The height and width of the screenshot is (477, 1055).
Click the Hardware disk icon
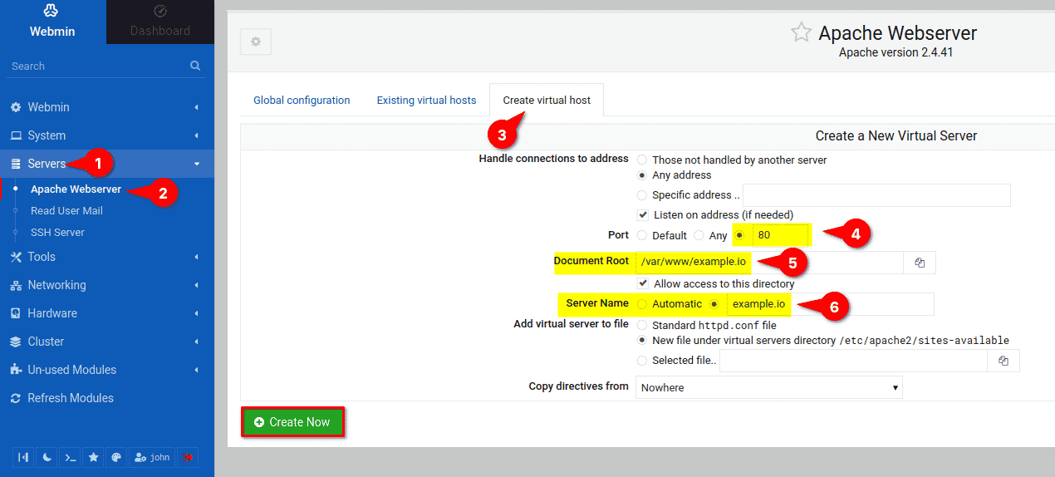[x=16, y=313]
